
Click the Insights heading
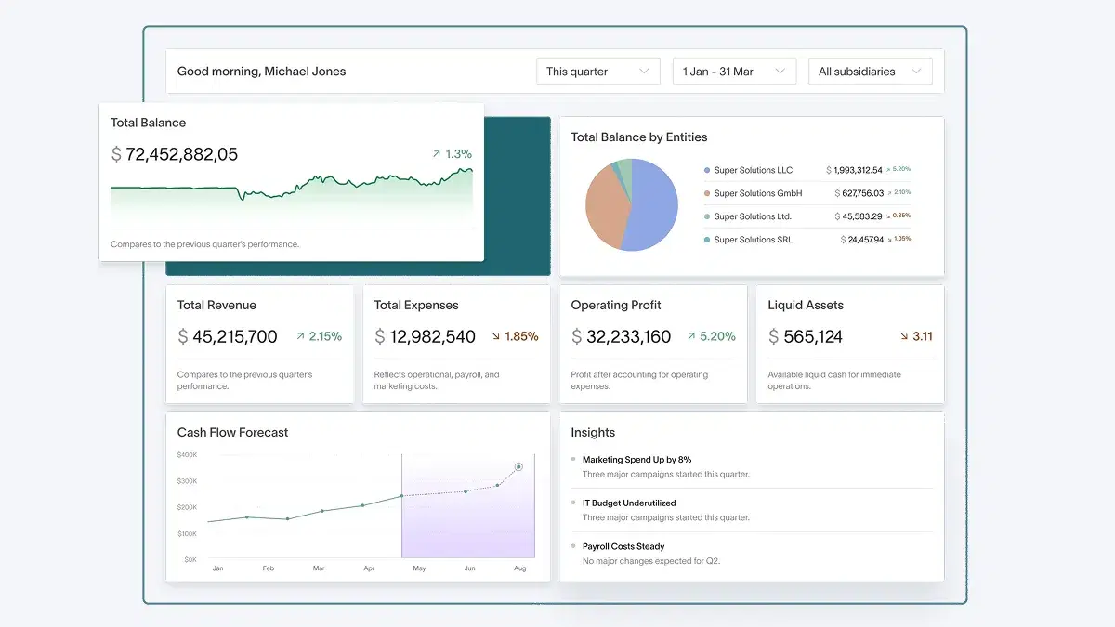click(593, 433)
